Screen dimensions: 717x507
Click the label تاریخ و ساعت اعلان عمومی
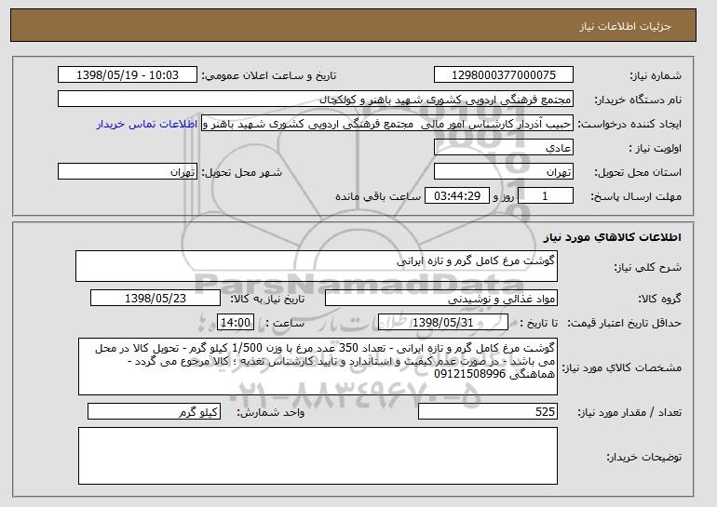click(269, 75)
